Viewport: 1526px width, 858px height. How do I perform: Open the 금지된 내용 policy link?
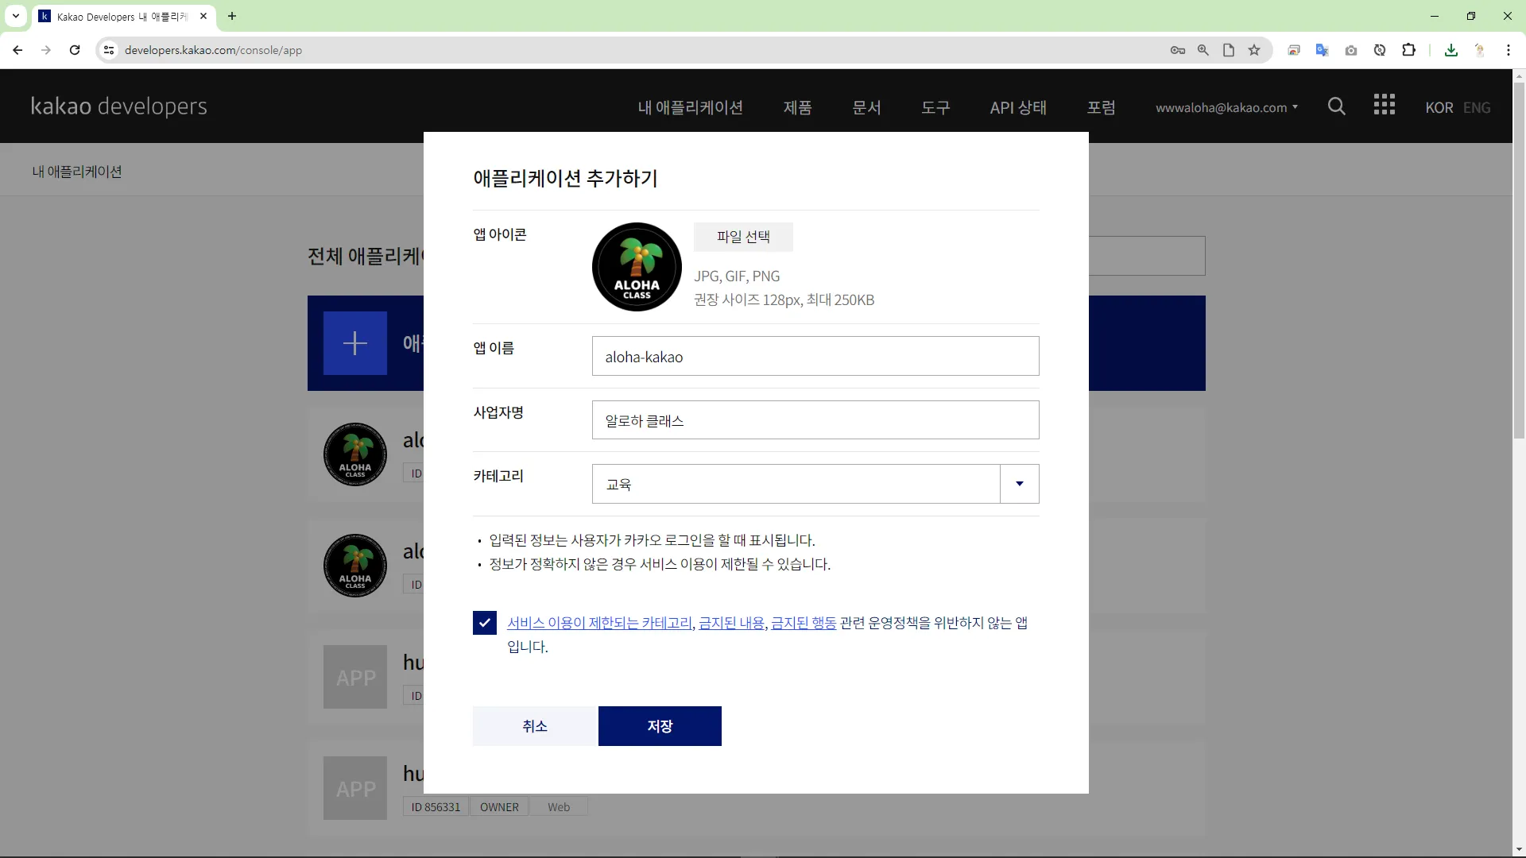pos(731,623)
